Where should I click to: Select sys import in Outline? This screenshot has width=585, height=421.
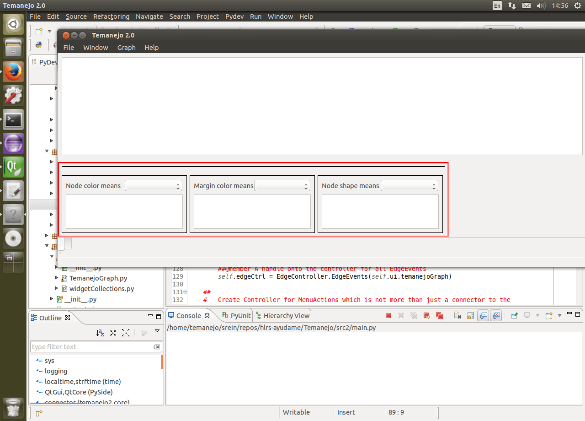tap(49, 361)
